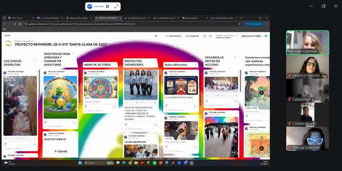Image resolution: width=342 pixels, height=171 pixels.
Task: Open Actos diferentes column options menu
Action: click(196, 65)
